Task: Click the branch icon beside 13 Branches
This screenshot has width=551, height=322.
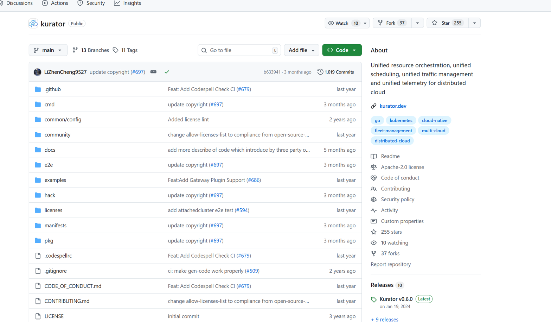Action: 75,50
